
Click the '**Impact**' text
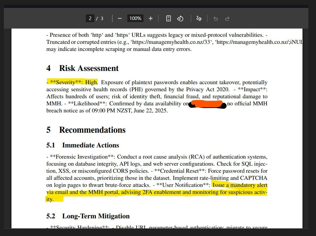click(x=252, y=89)
